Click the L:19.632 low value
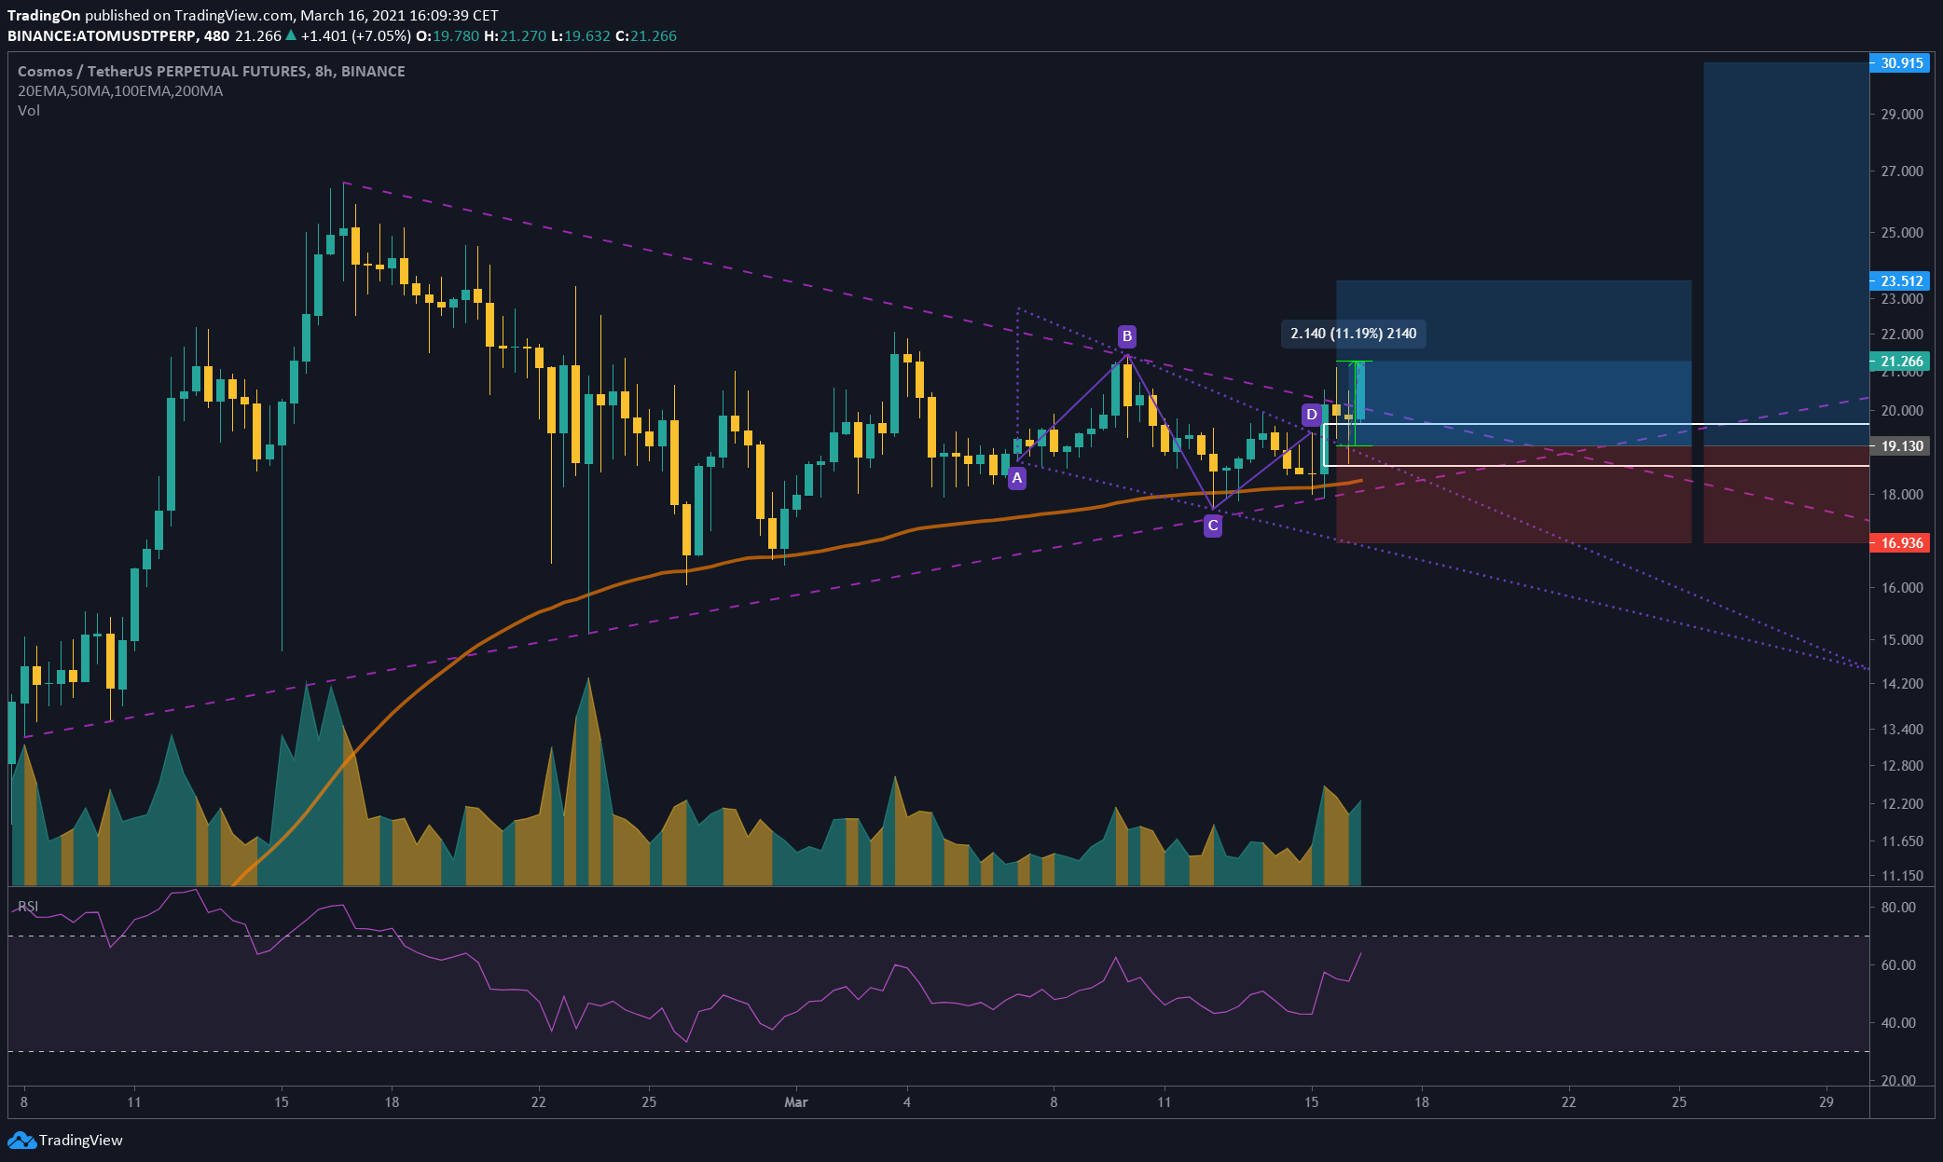 click(x=581, y=35)
